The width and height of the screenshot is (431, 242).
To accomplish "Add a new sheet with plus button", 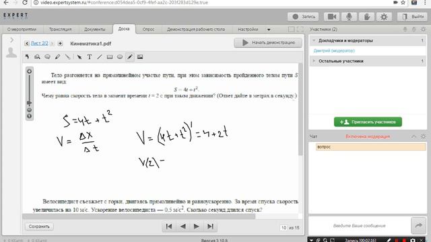I will [60, 43].
